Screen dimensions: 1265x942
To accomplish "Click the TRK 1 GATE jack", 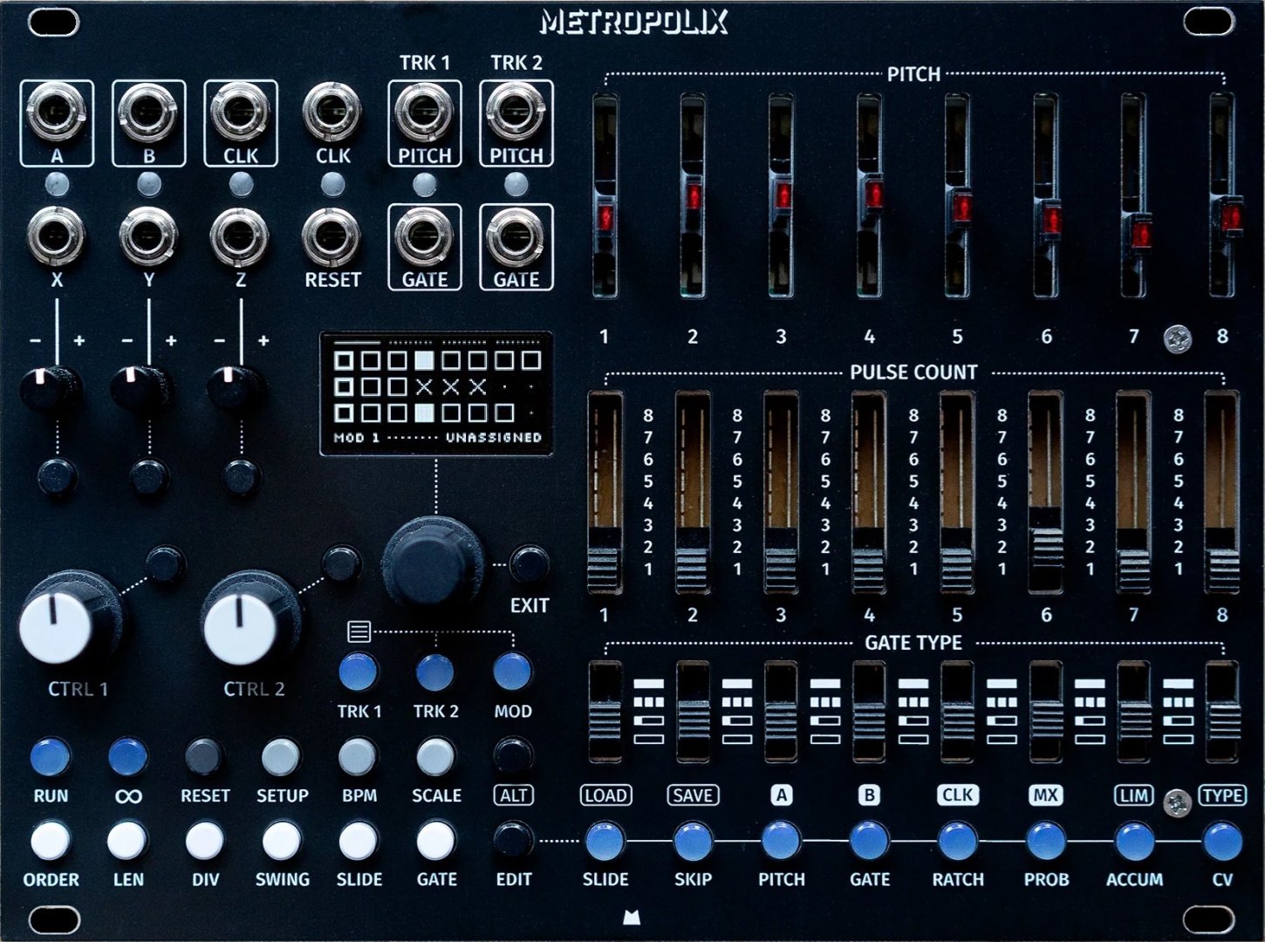I will coord(424,236).
